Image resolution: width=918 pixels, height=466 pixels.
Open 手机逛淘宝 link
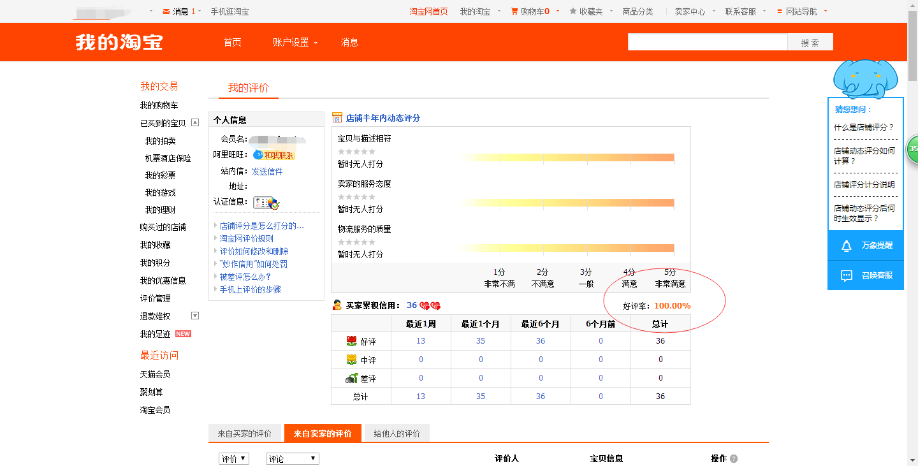pyautogui.click(x=230, y=11)
